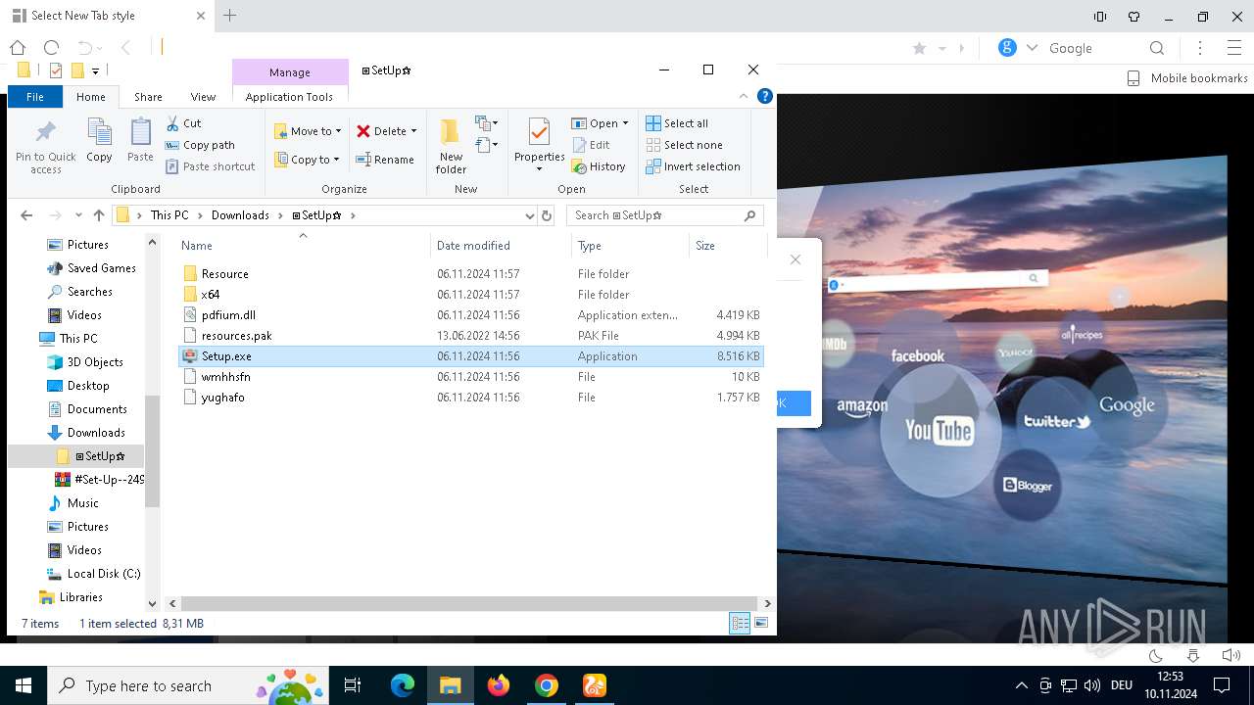Image resolution: width=1254 pixels, height=705 pixels.
Task: Click the browser's new tab plus button
Action: point(230,15)
